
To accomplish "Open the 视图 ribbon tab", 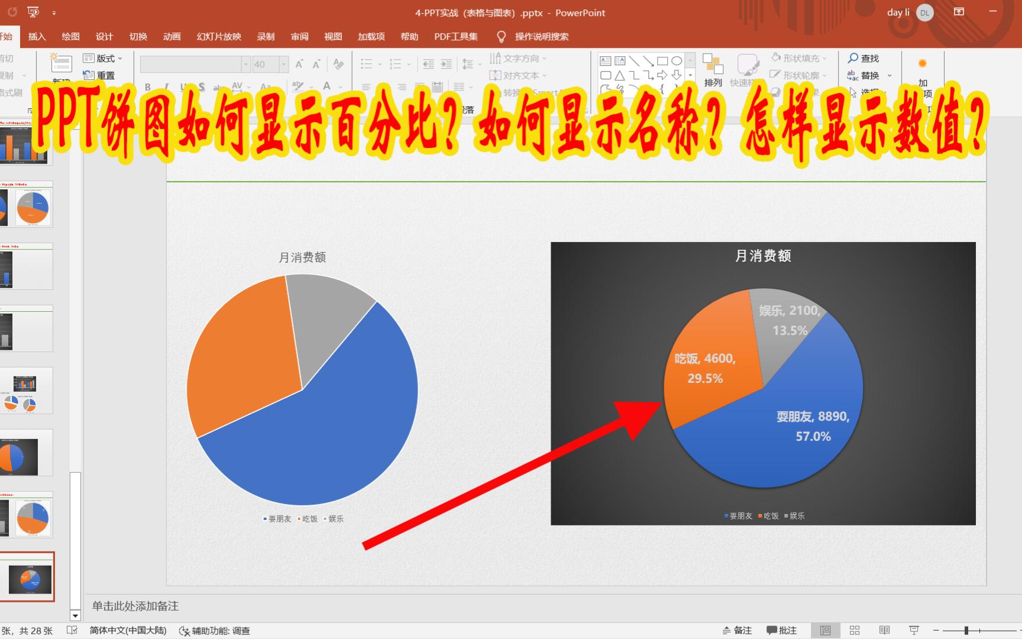I will pyautogui.click(x=333, y=36).
